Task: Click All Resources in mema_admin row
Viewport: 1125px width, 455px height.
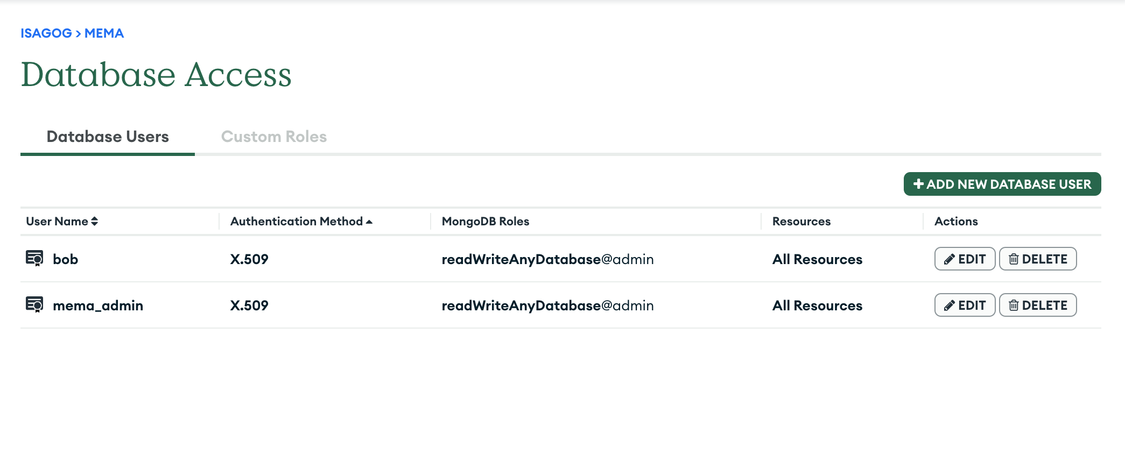Action: (x=817, y=305)
